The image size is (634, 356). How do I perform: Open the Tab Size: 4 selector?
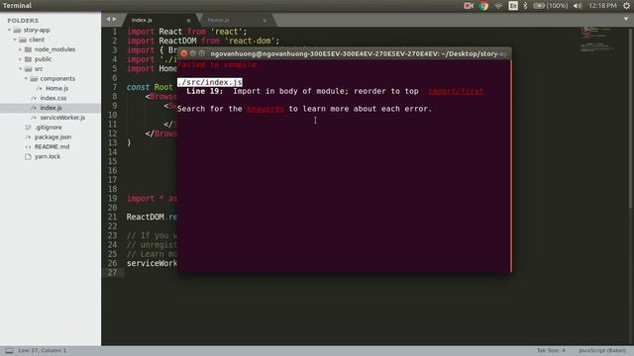pos(551,350)
